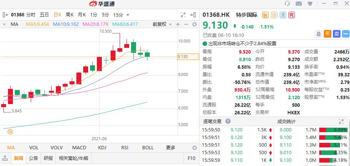Click the orange 买 buy button
Image resolution: width=350 pixels, height=166 pixels.
(x=328, y=34)
